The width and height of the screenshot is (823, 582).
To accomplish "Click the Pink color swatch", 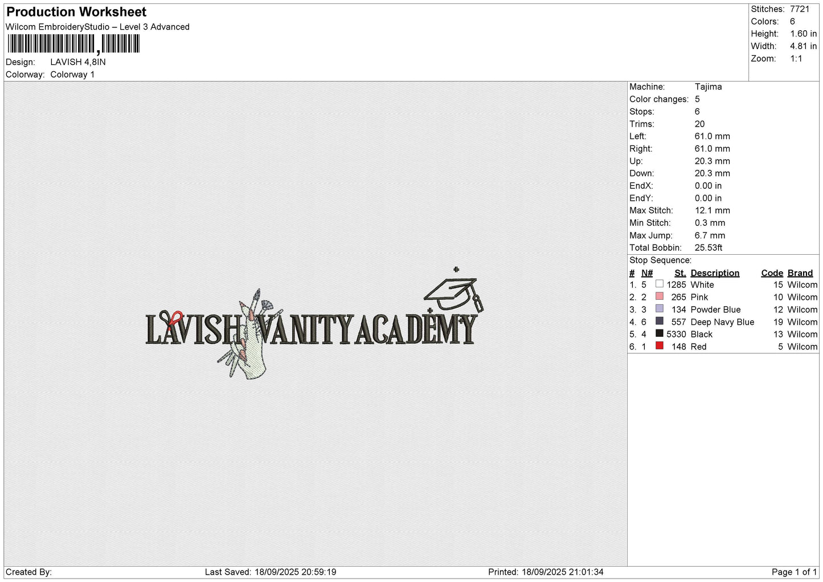I will [659, 296].
